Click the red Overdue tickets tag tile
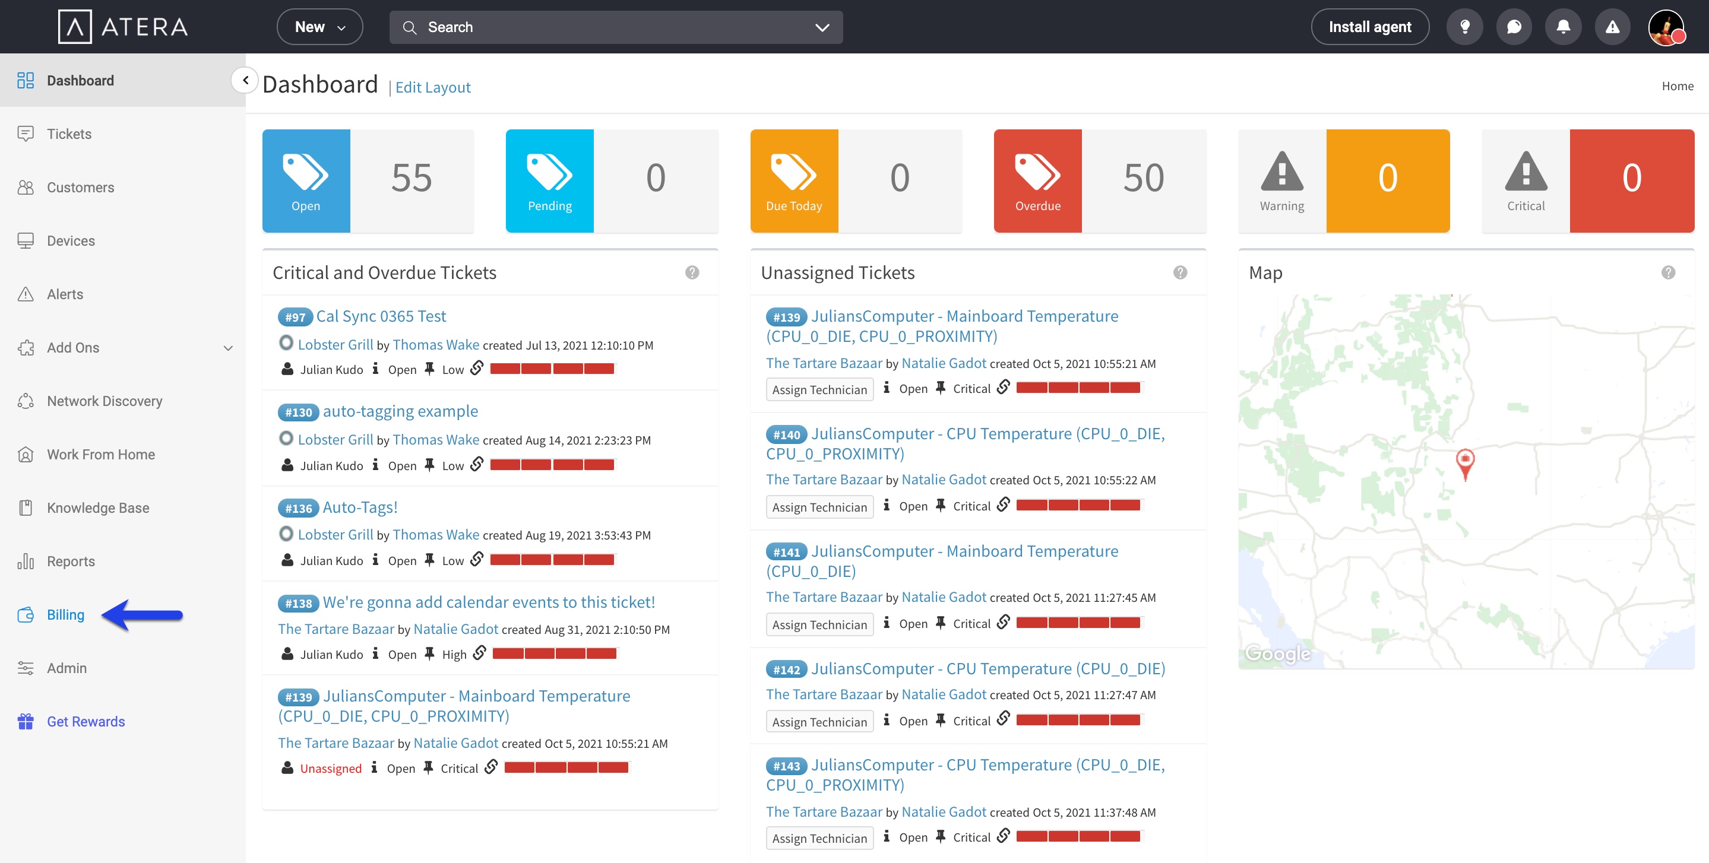This screenshot has height=863, width=1709. click(x=1037, y=180)
